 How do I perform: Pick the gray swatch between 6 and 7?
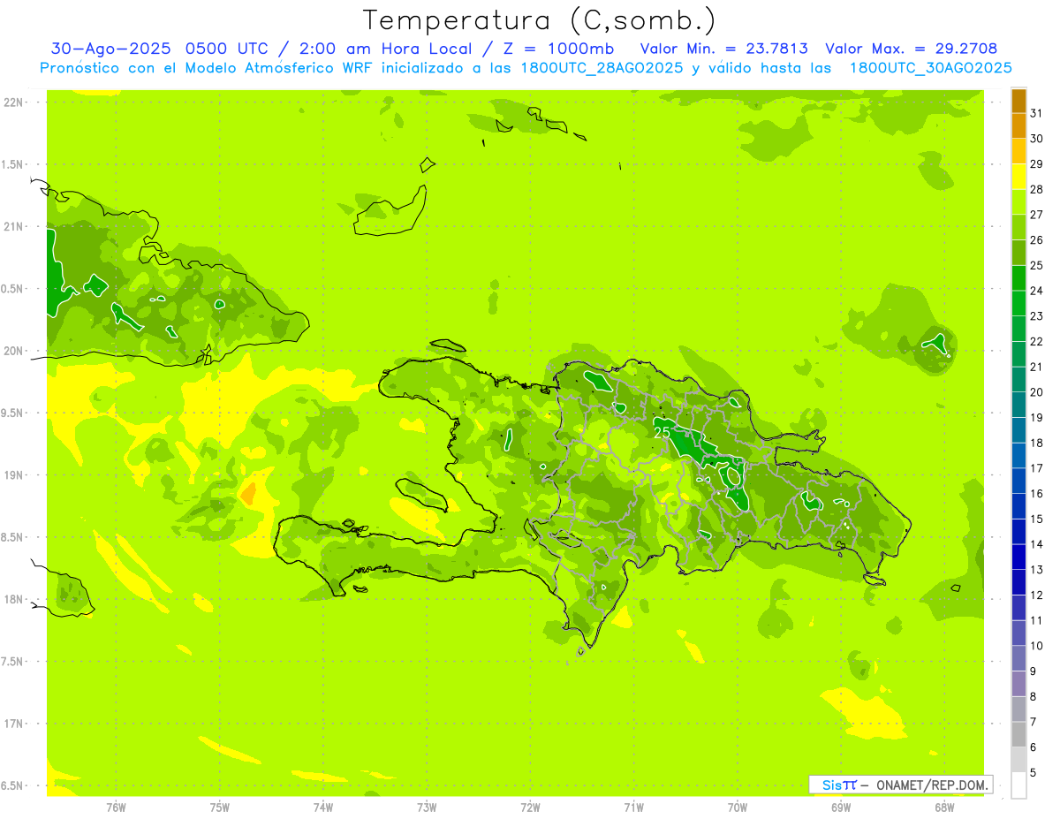1018,735
